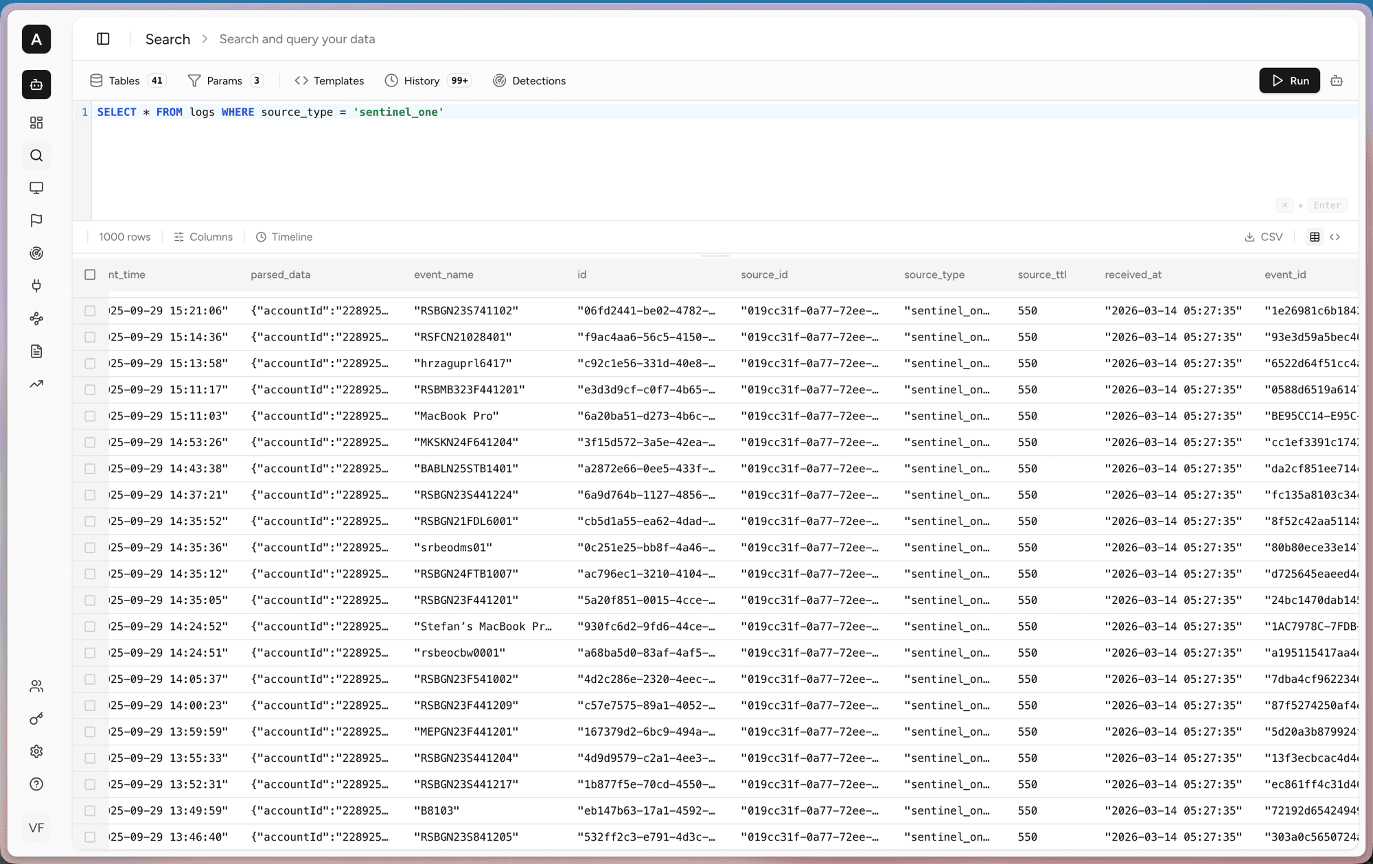Click id cell "eb147b63-17a1-4592-…"
The width and height of the screenshot is (1373, 864).
(x=646, y=810)
